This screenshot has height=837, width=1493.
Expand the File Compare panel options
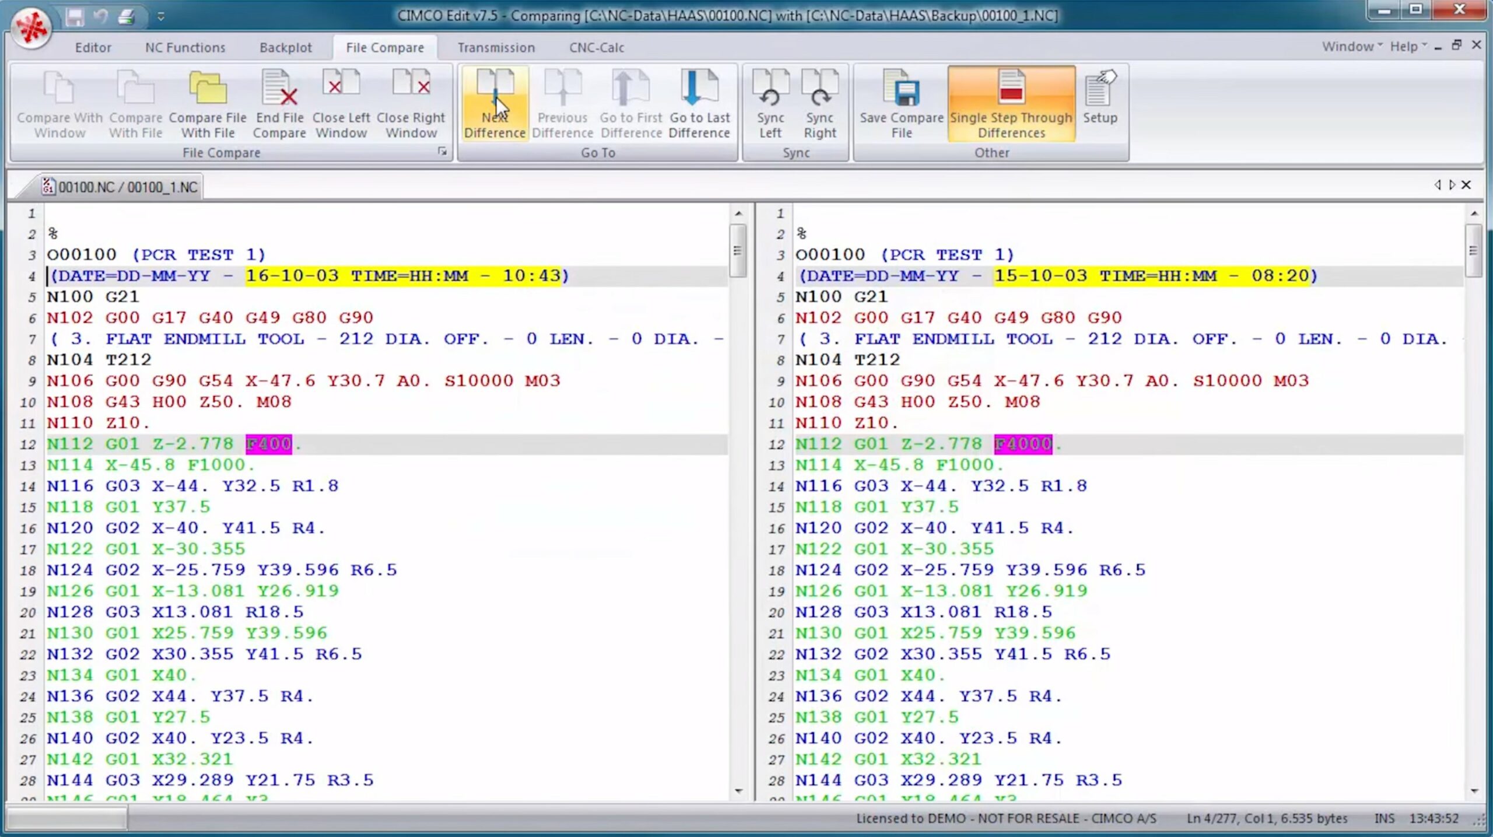[443, 153]
